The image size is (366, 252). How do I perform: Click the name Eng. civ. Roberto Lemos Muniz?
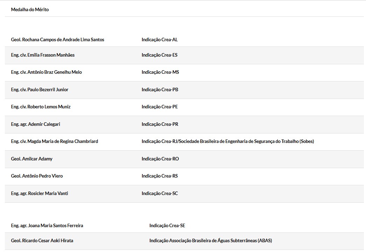coord(41,107)
